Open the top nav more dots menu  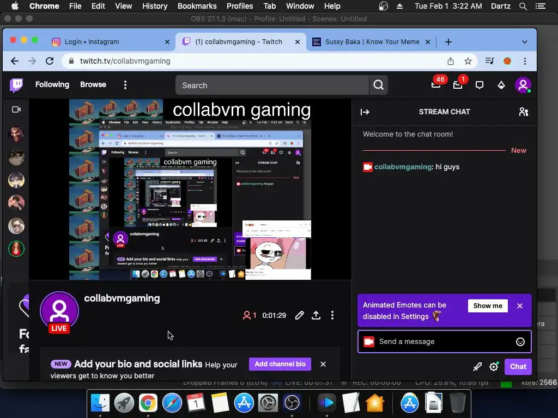[125, 85]
